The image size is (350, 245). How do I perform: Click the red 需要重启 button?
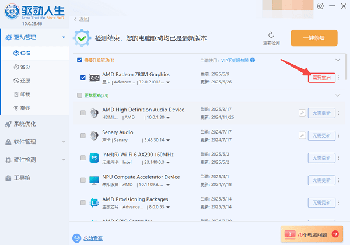pos(321,78)
